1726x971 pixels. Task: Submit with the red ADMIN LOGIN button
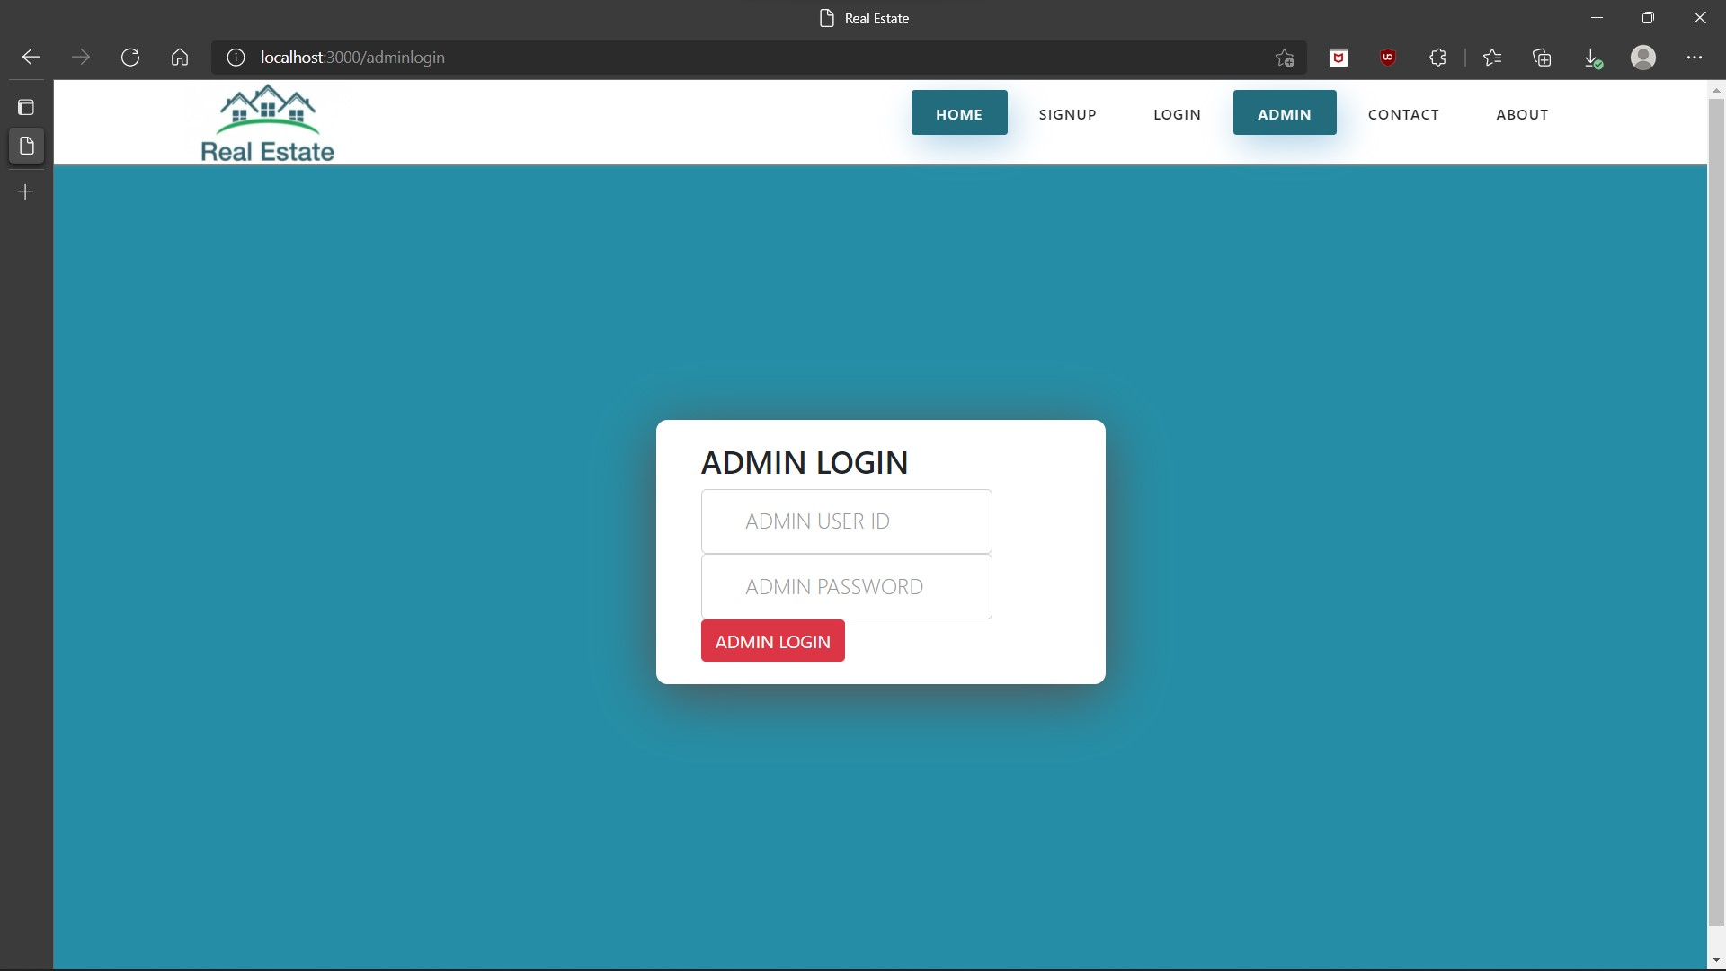click(x=773, y=641)
